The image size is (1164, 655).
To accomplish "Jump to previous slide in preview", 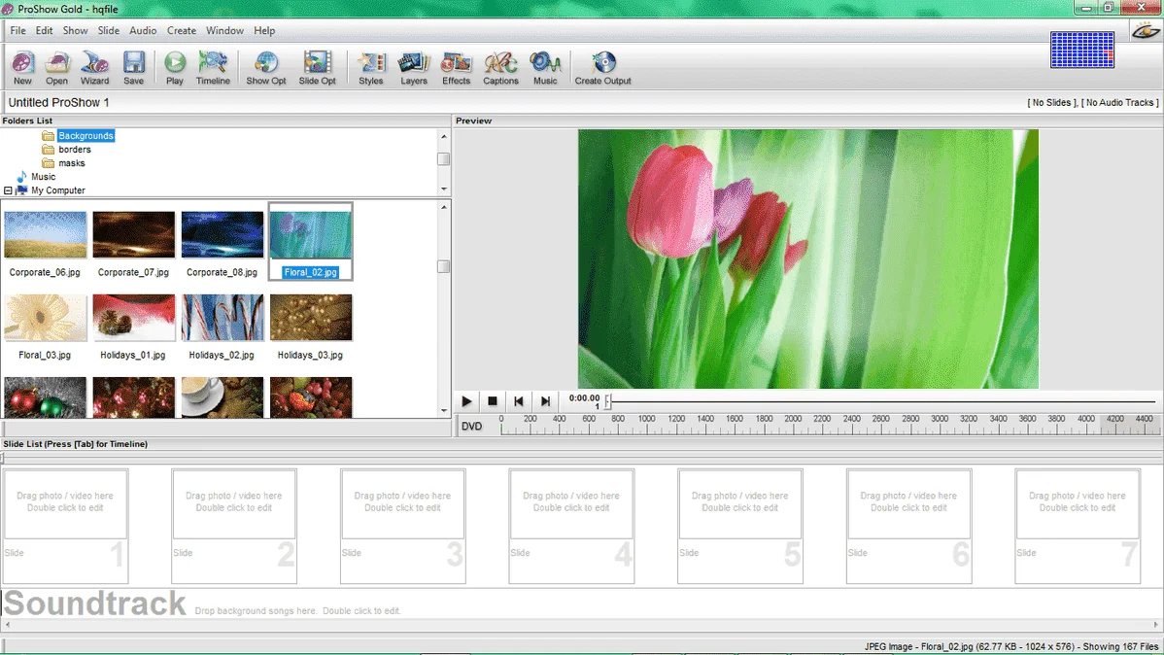I will pyautogui.click(x=518, y=401).
